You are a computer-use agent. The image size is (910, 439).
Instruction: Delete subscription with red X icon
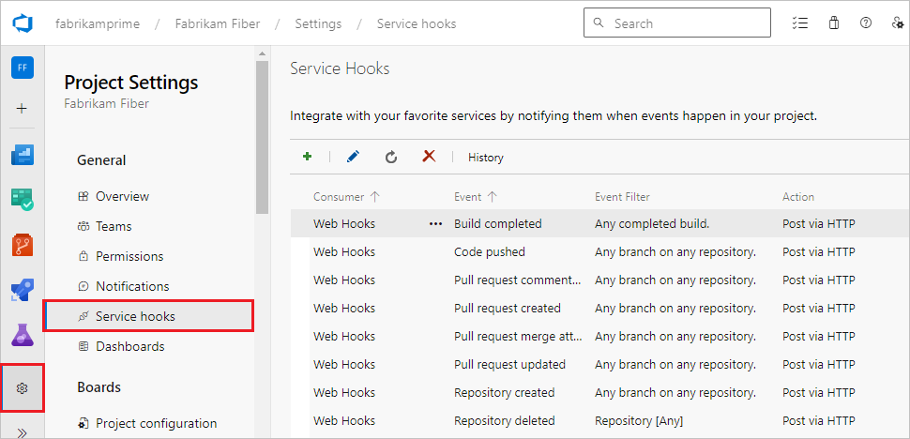[x=429, y=158]
